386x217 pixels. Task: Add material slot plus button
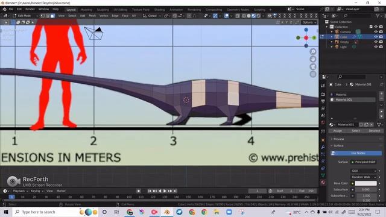pyautogui.click(x=381, y=94)
